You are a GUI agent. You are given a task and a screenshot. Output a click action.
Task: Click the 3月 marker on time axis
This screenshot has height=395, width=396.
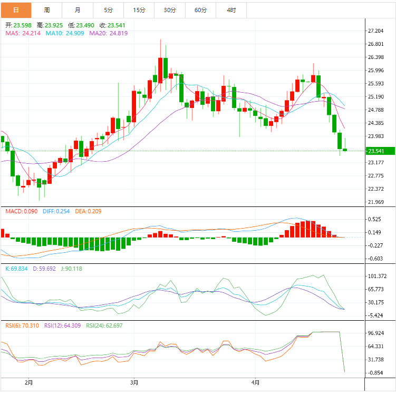[x=134, y=382]
